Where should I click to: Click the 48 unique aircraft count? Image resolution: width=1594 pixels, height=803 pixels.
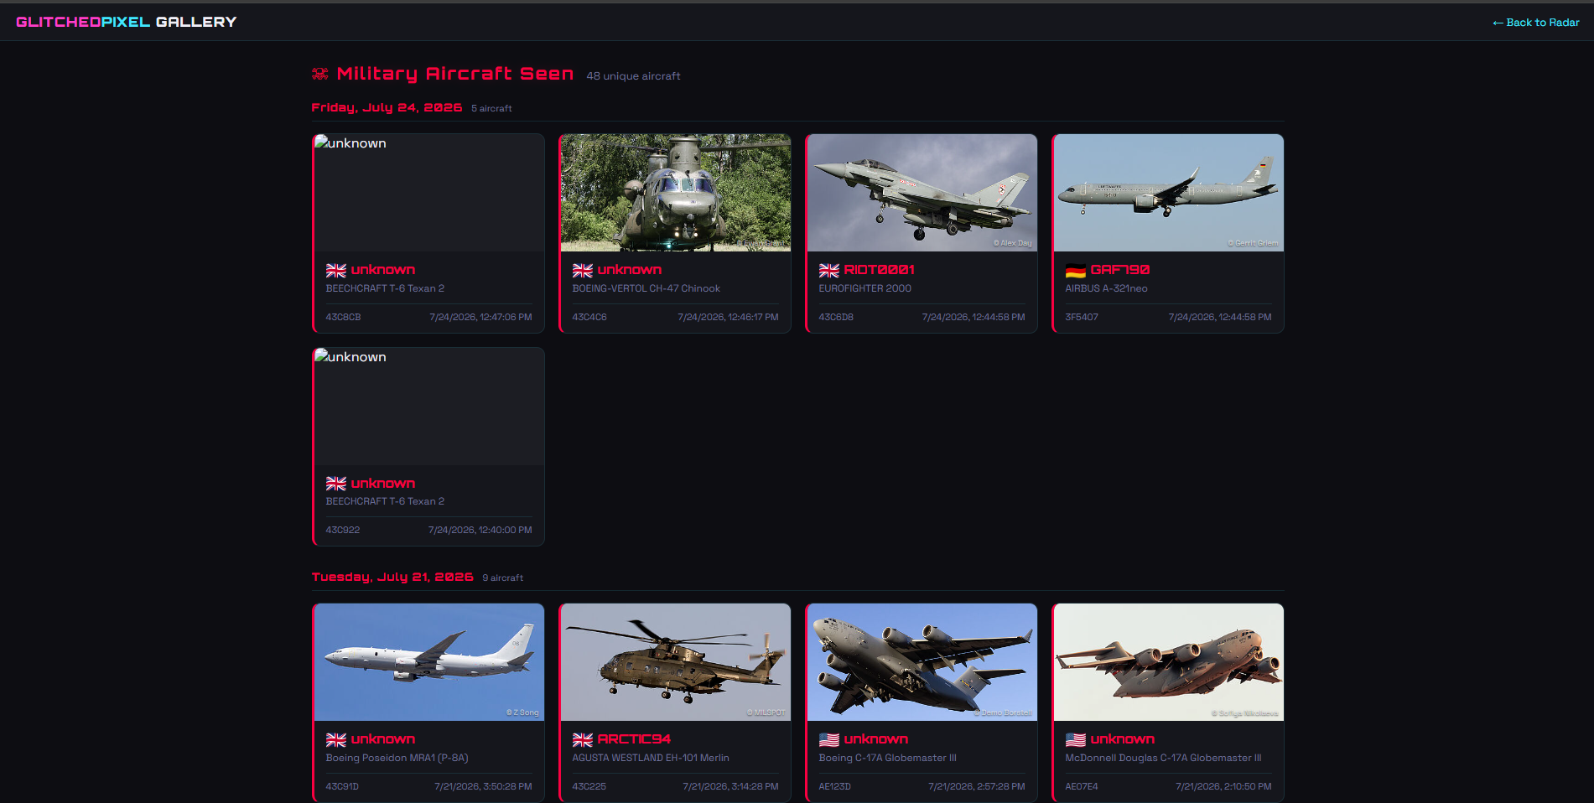click(x=633, y=76)
